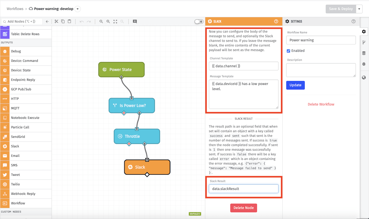Go to Workflows breadcrumb link

(15, 9)
